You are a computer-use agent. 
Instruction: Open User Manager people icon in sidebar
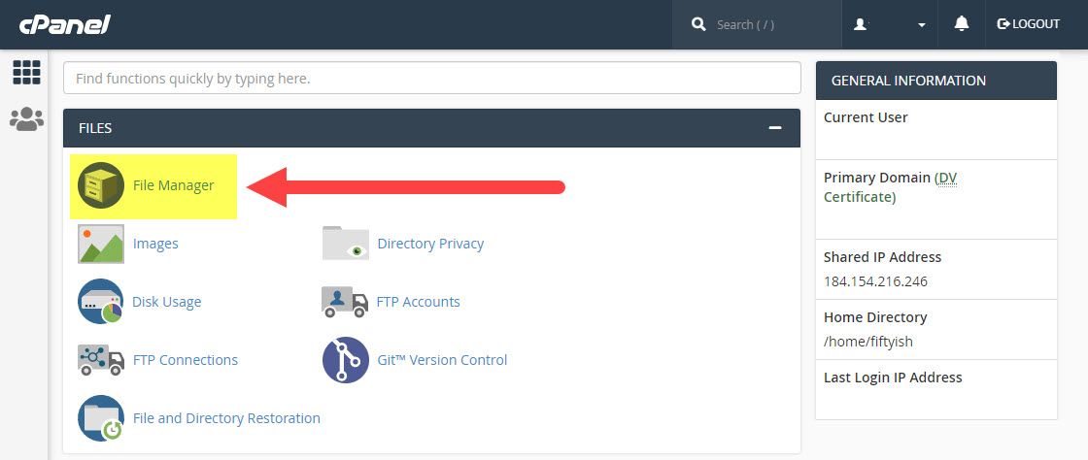26,119
